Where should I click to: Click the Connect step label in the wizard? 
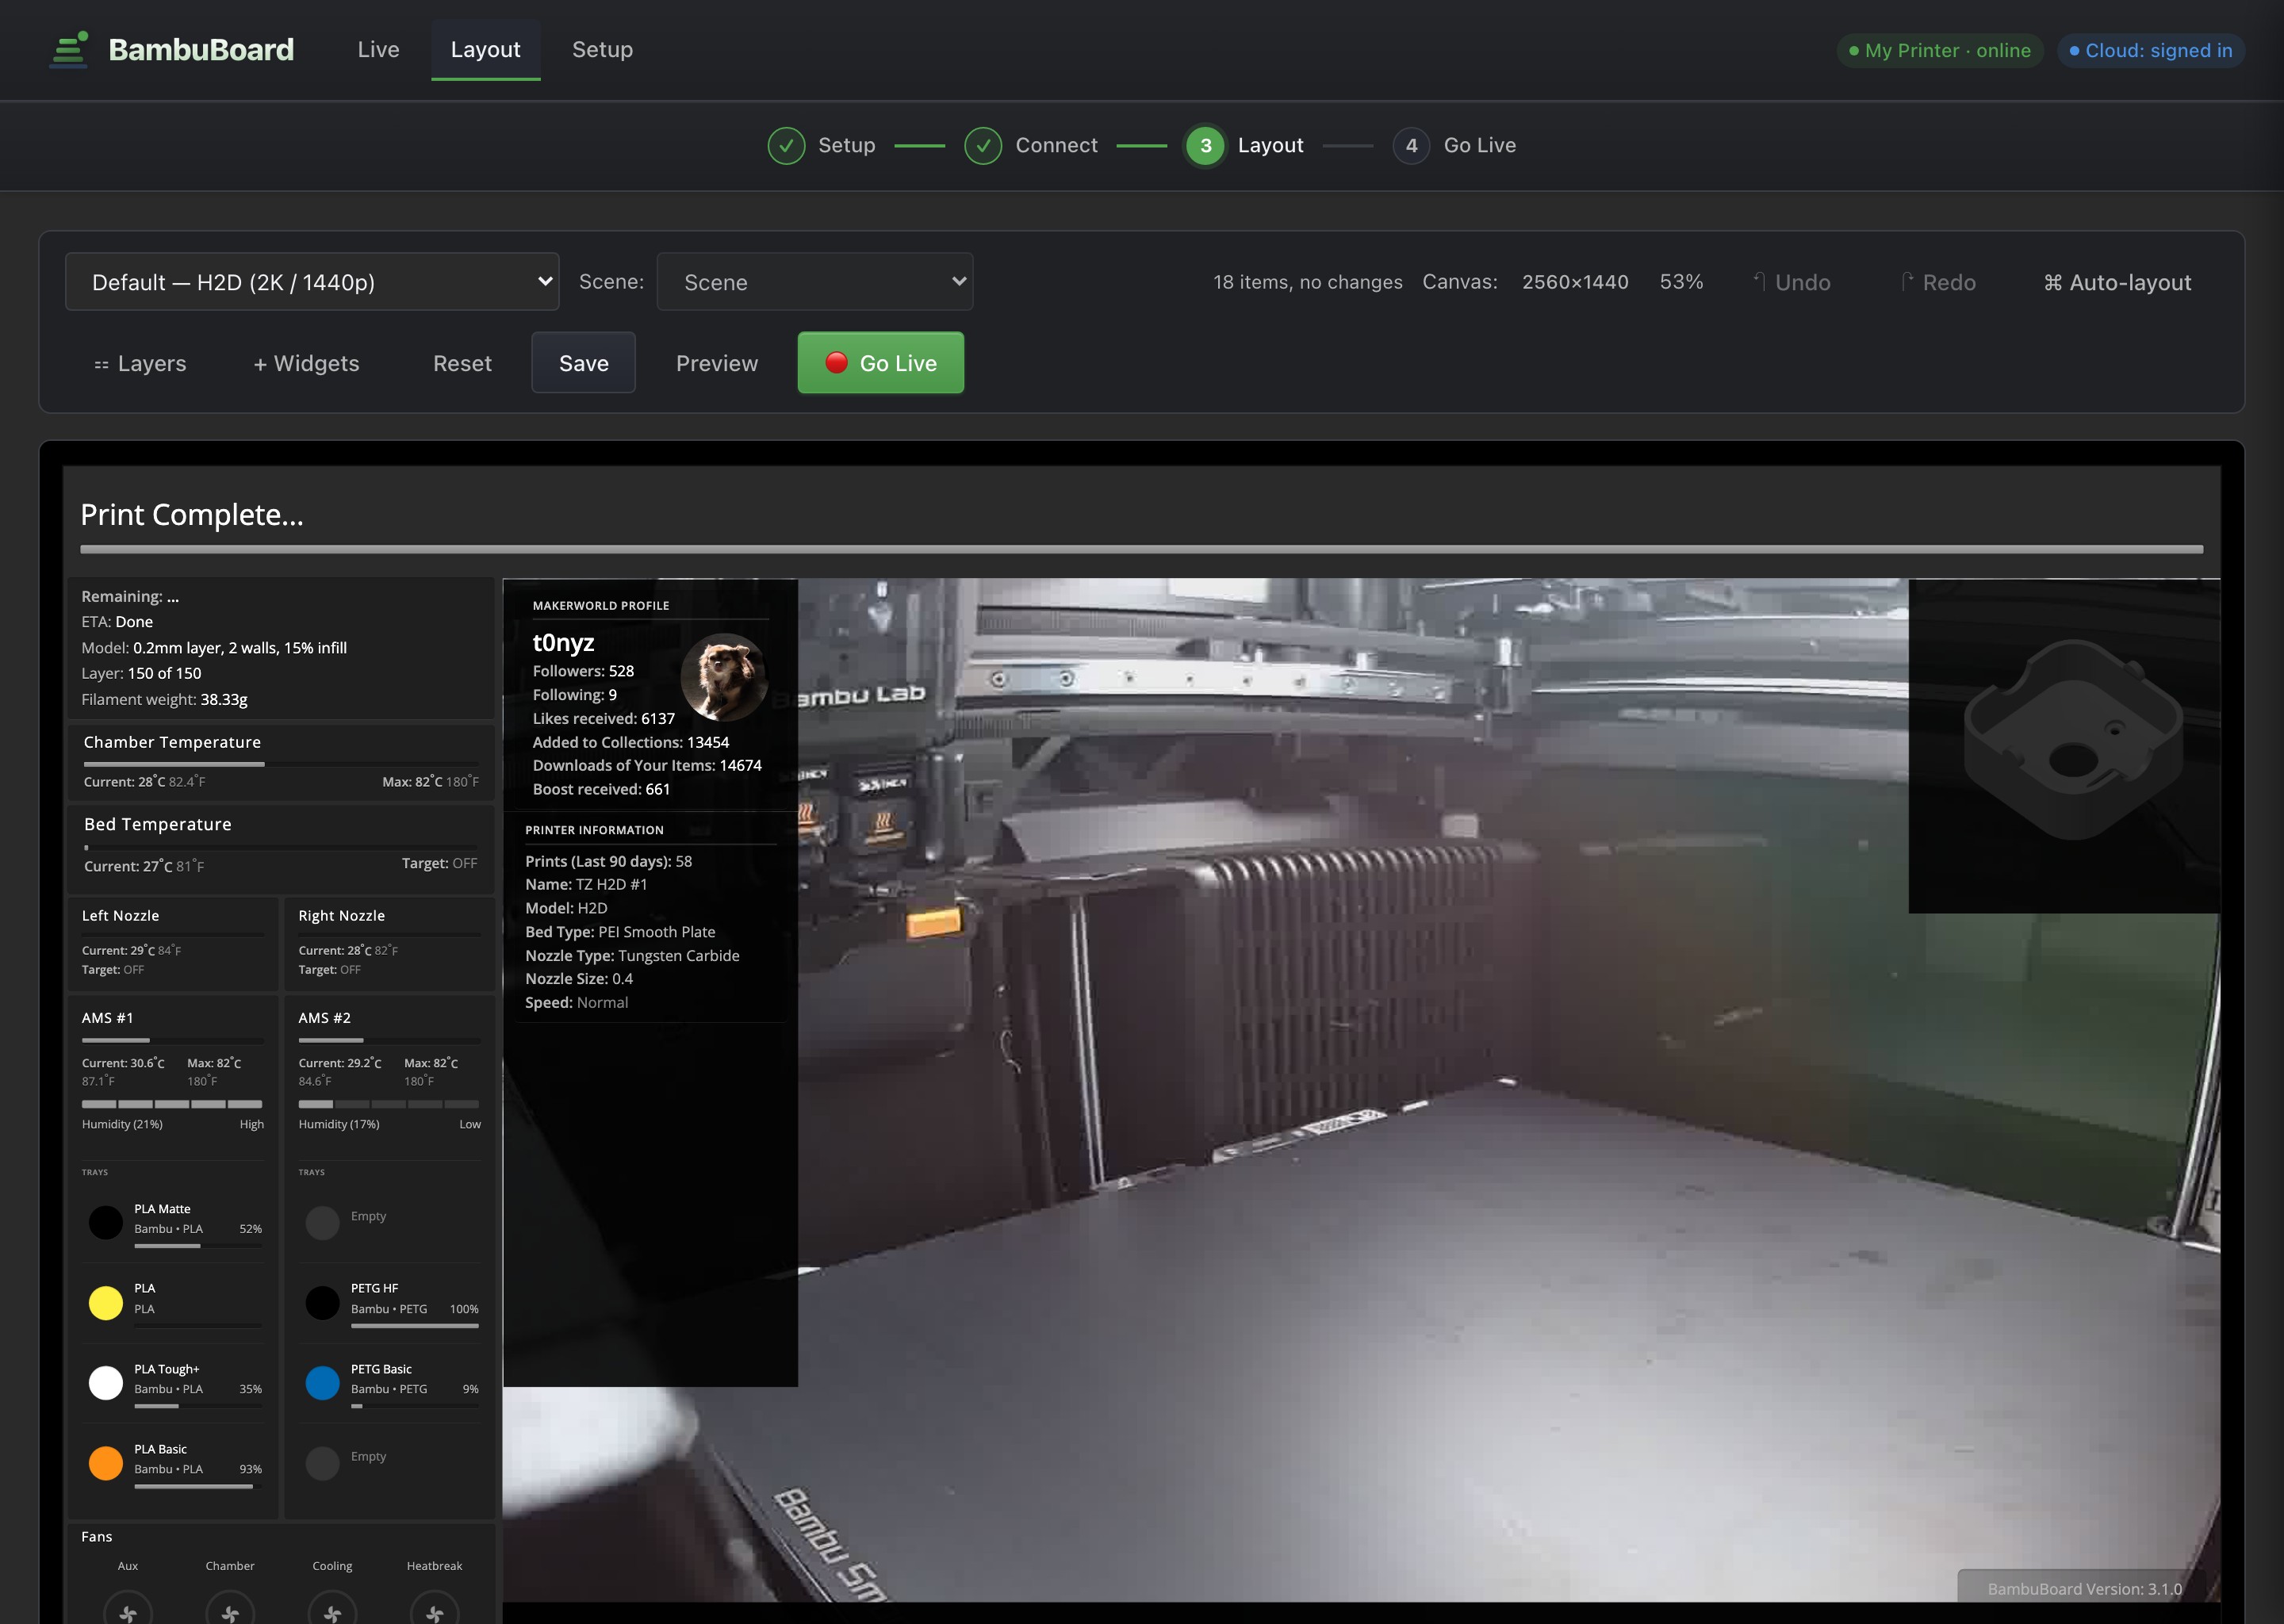point(1056,146)
